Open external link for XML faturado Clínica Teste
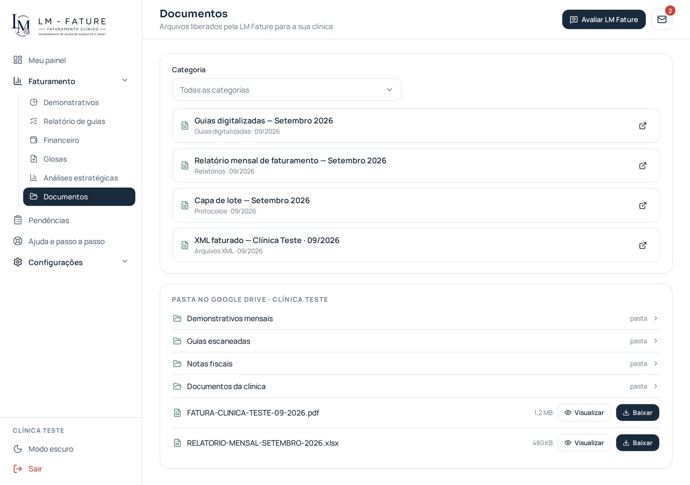This screenshot has height=485, width=690. point(643,245)
